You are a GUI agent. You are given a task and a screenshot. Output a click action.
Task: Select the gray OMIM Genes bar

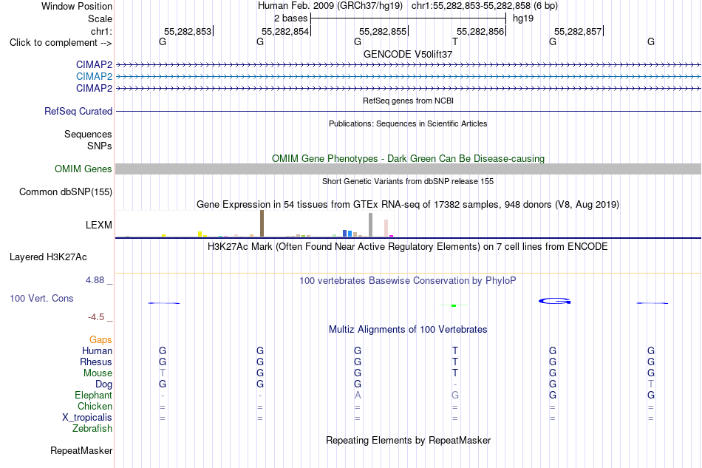click(409, 169)
